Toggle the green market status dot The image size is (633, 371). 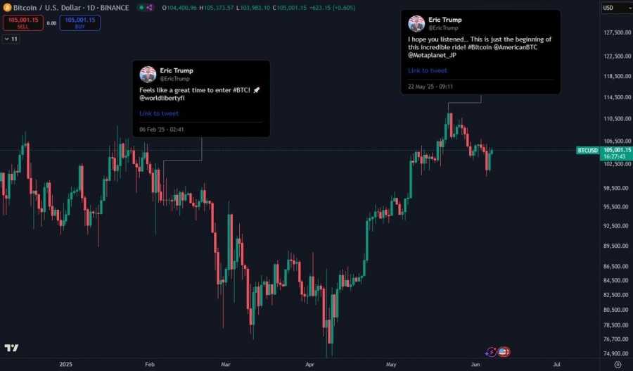pyautogui.click(x=141, y=8)
